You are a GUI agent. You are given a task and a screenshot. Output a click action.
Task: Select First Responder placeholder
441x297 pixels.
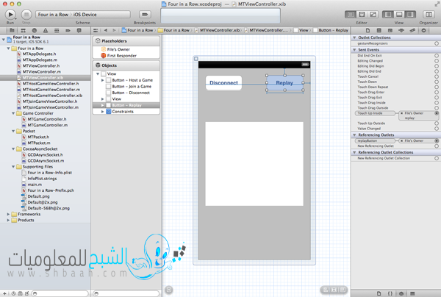121,56
